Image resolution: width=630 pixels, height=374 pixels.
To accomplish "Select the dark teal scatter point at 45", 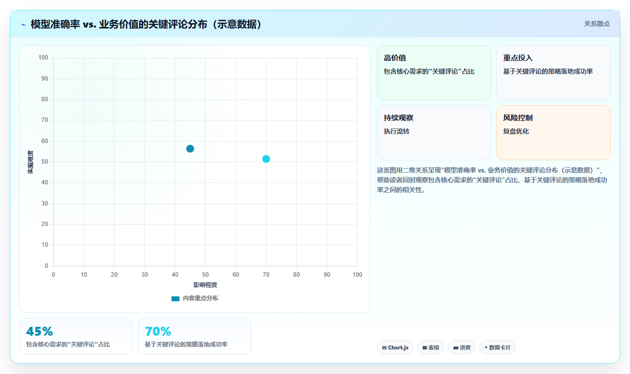I will [x=190, y=148].
